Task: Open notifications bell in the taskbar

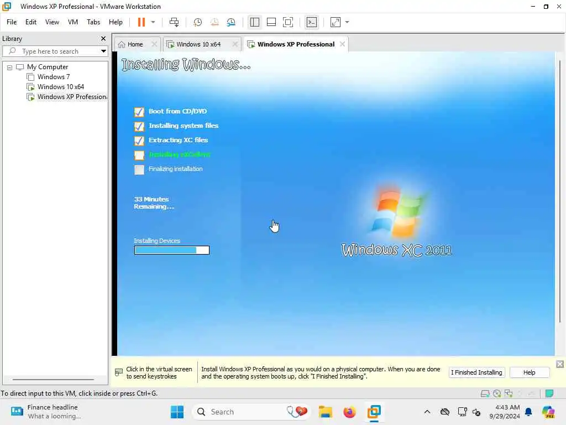Action: pyautogui.click(x=528, y=412)
